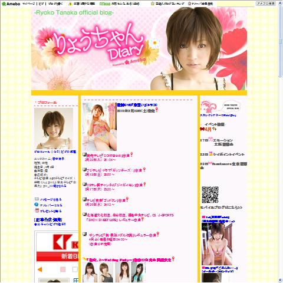Click the pink official blog logo banner
The width and height of the screenshot is (283, 283).
click(221, 107)
